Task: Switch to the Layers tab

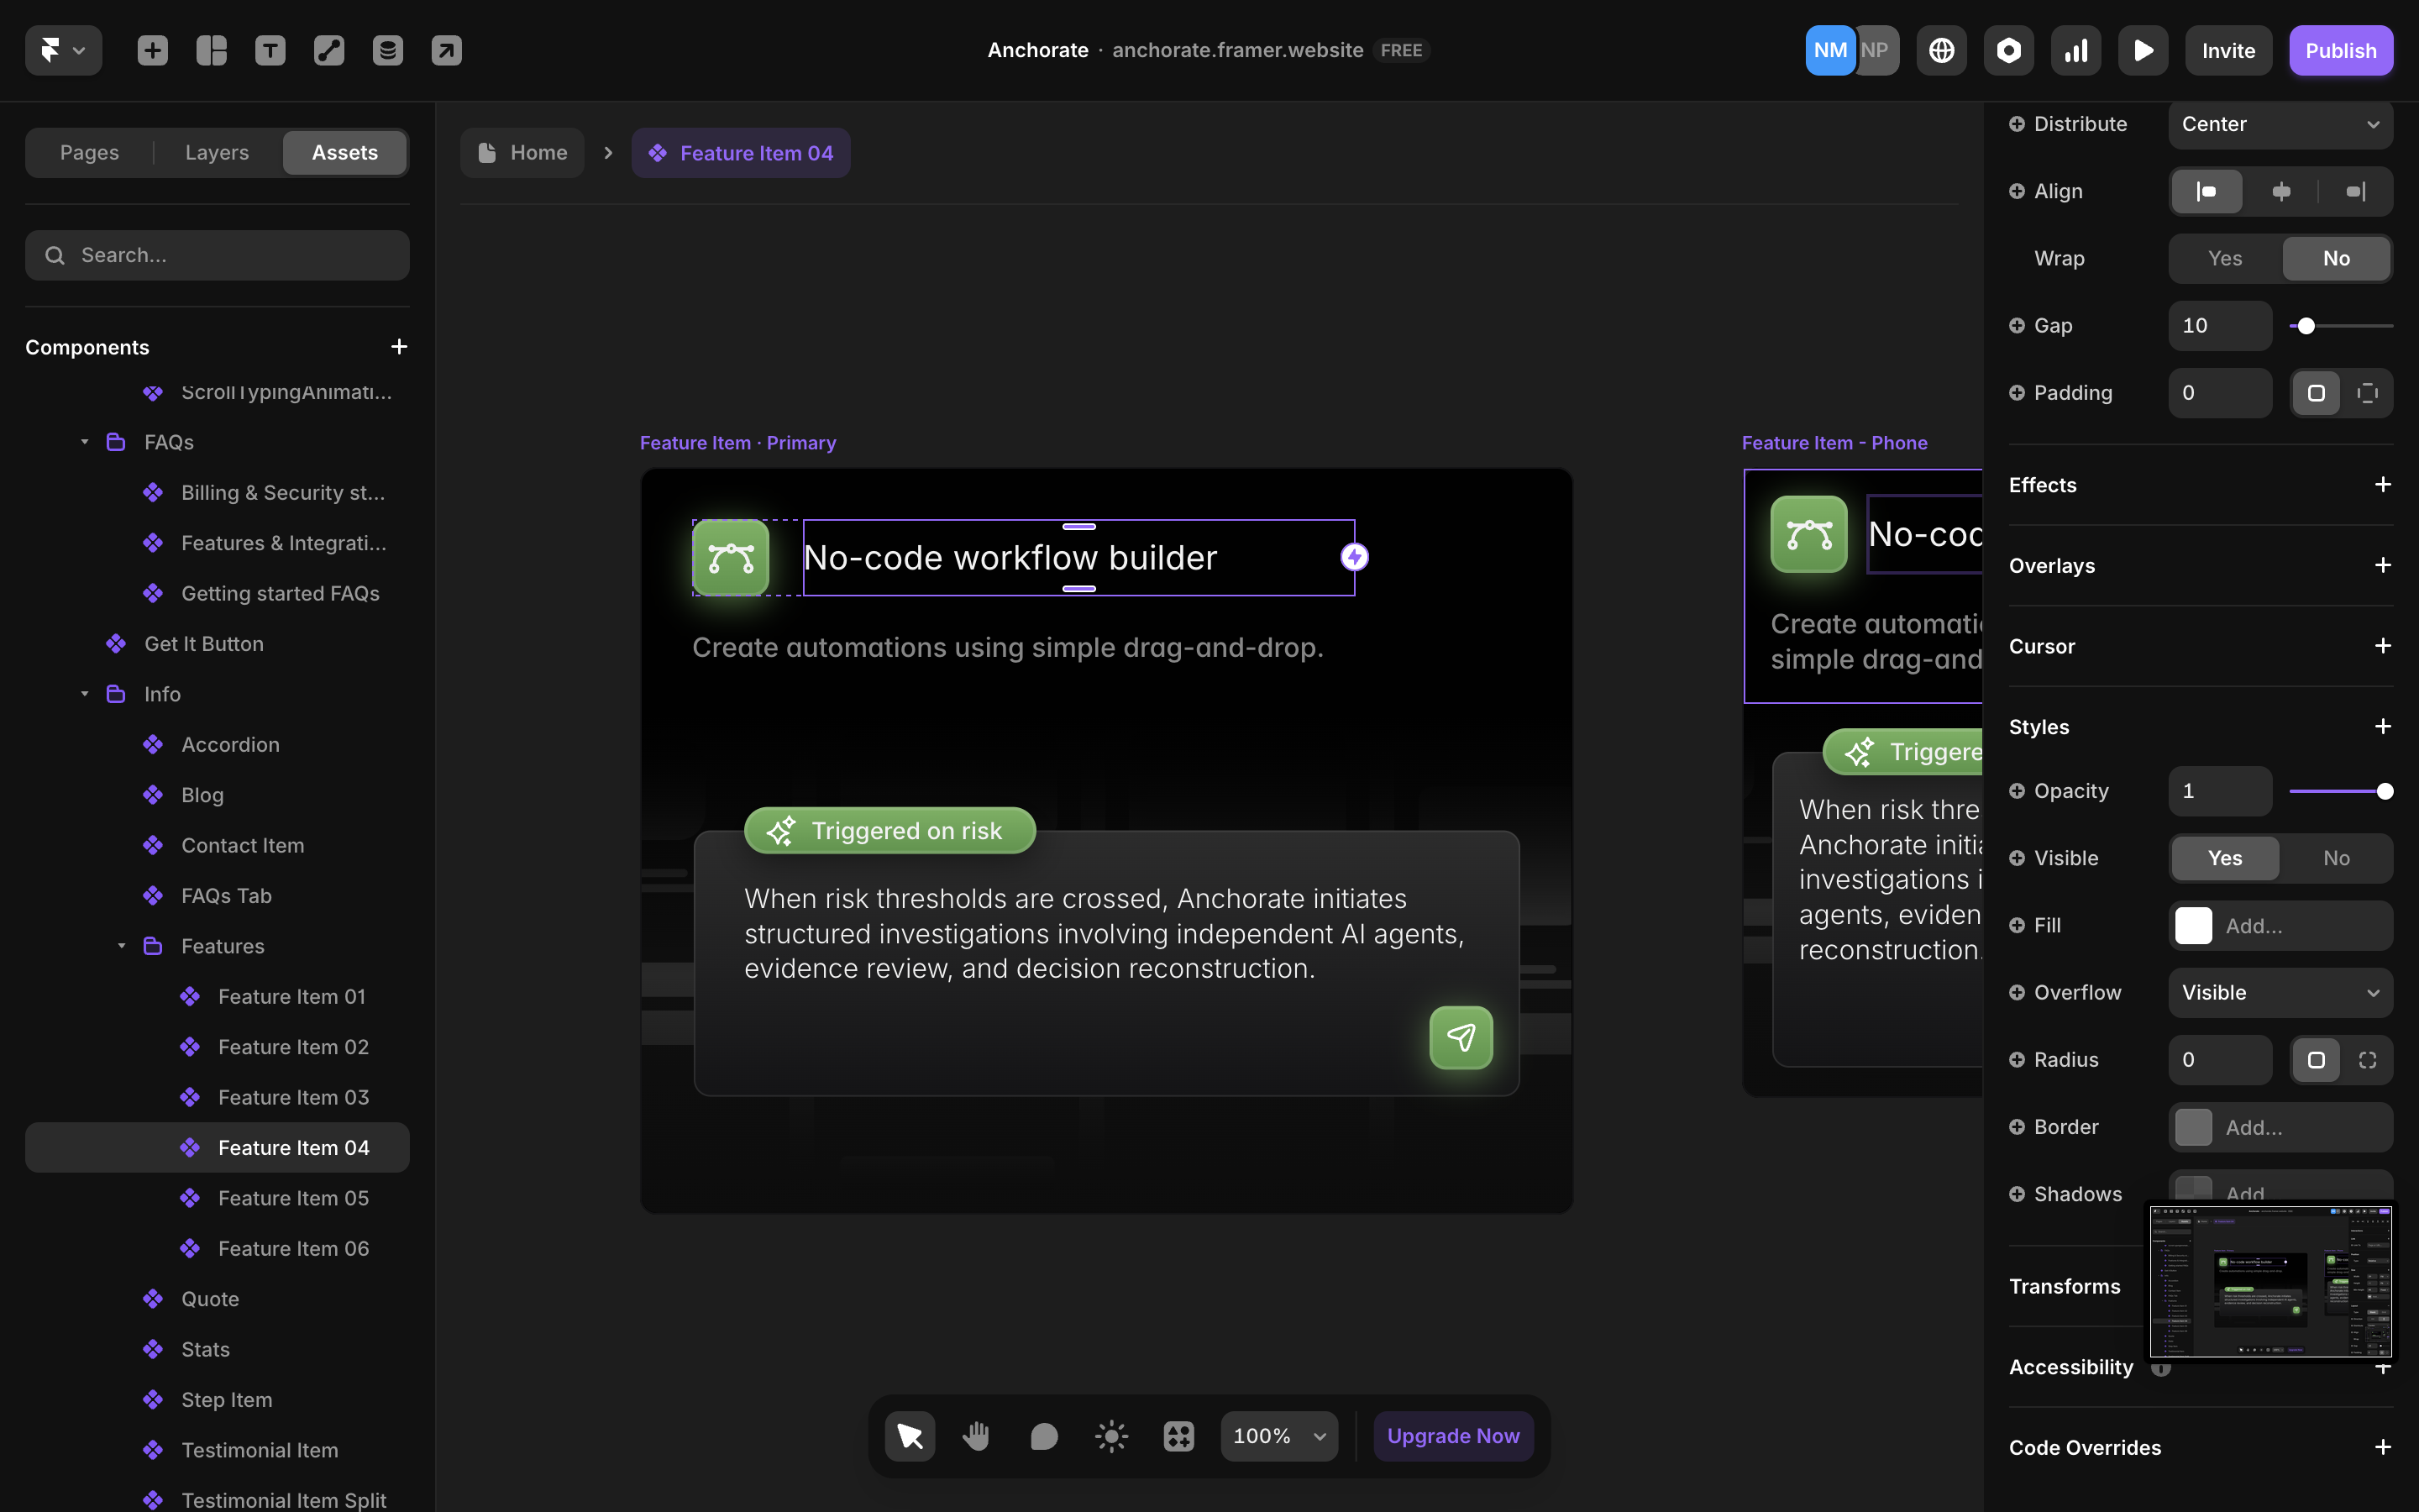Action: tap(216, 152)
